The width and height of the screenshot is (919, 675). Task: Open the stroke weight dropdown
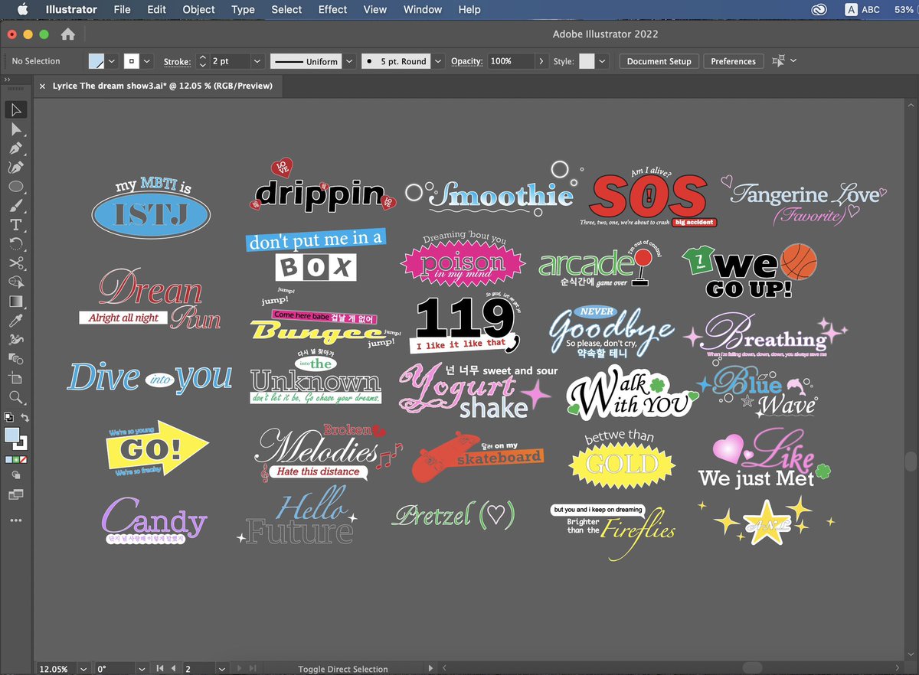tap(257, 60)
